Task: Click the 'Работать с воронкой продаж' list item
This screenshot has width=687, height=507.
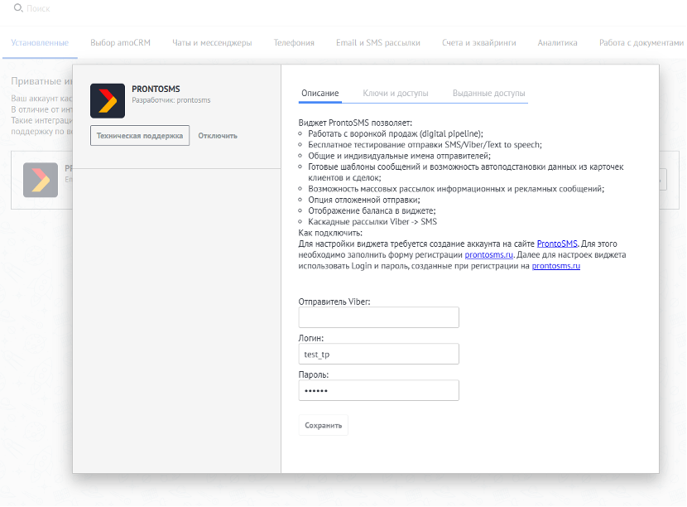Action: click(396, 133)
